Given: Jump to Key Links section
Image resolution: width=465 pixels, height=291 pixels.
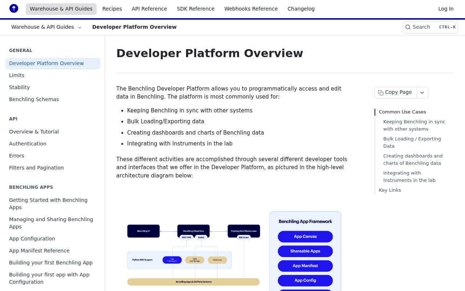Looking at the screenshot, I should (390, 190).
